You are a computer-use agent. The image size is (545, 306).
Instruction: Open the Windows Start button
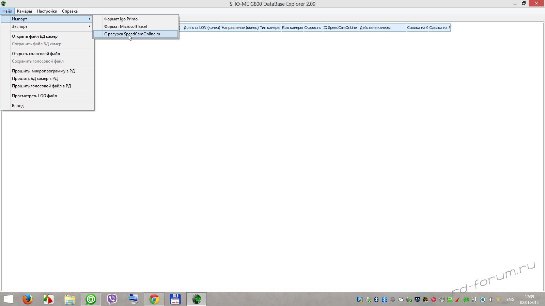coord(8,299)
